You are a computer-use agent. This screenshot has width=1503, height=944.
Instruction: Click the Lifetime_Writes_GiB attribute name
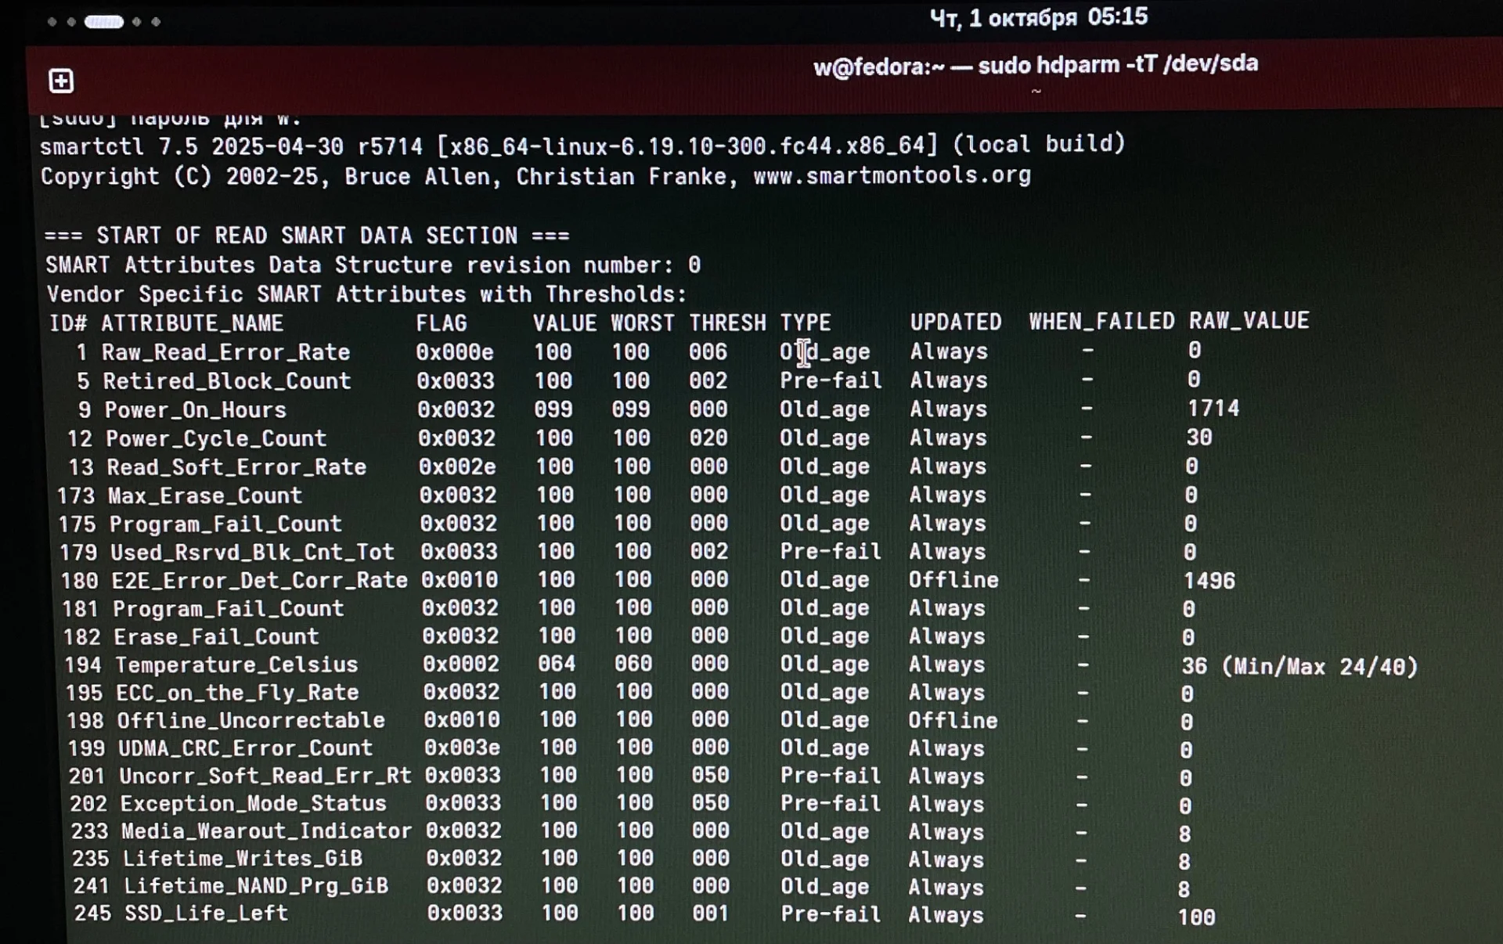coord(243,858)
